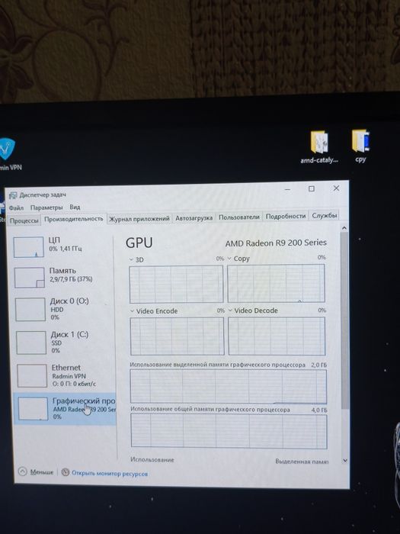Open the Video Encode graph dropdown
This screenshot has width=400, height=534.
click(132, 311)
